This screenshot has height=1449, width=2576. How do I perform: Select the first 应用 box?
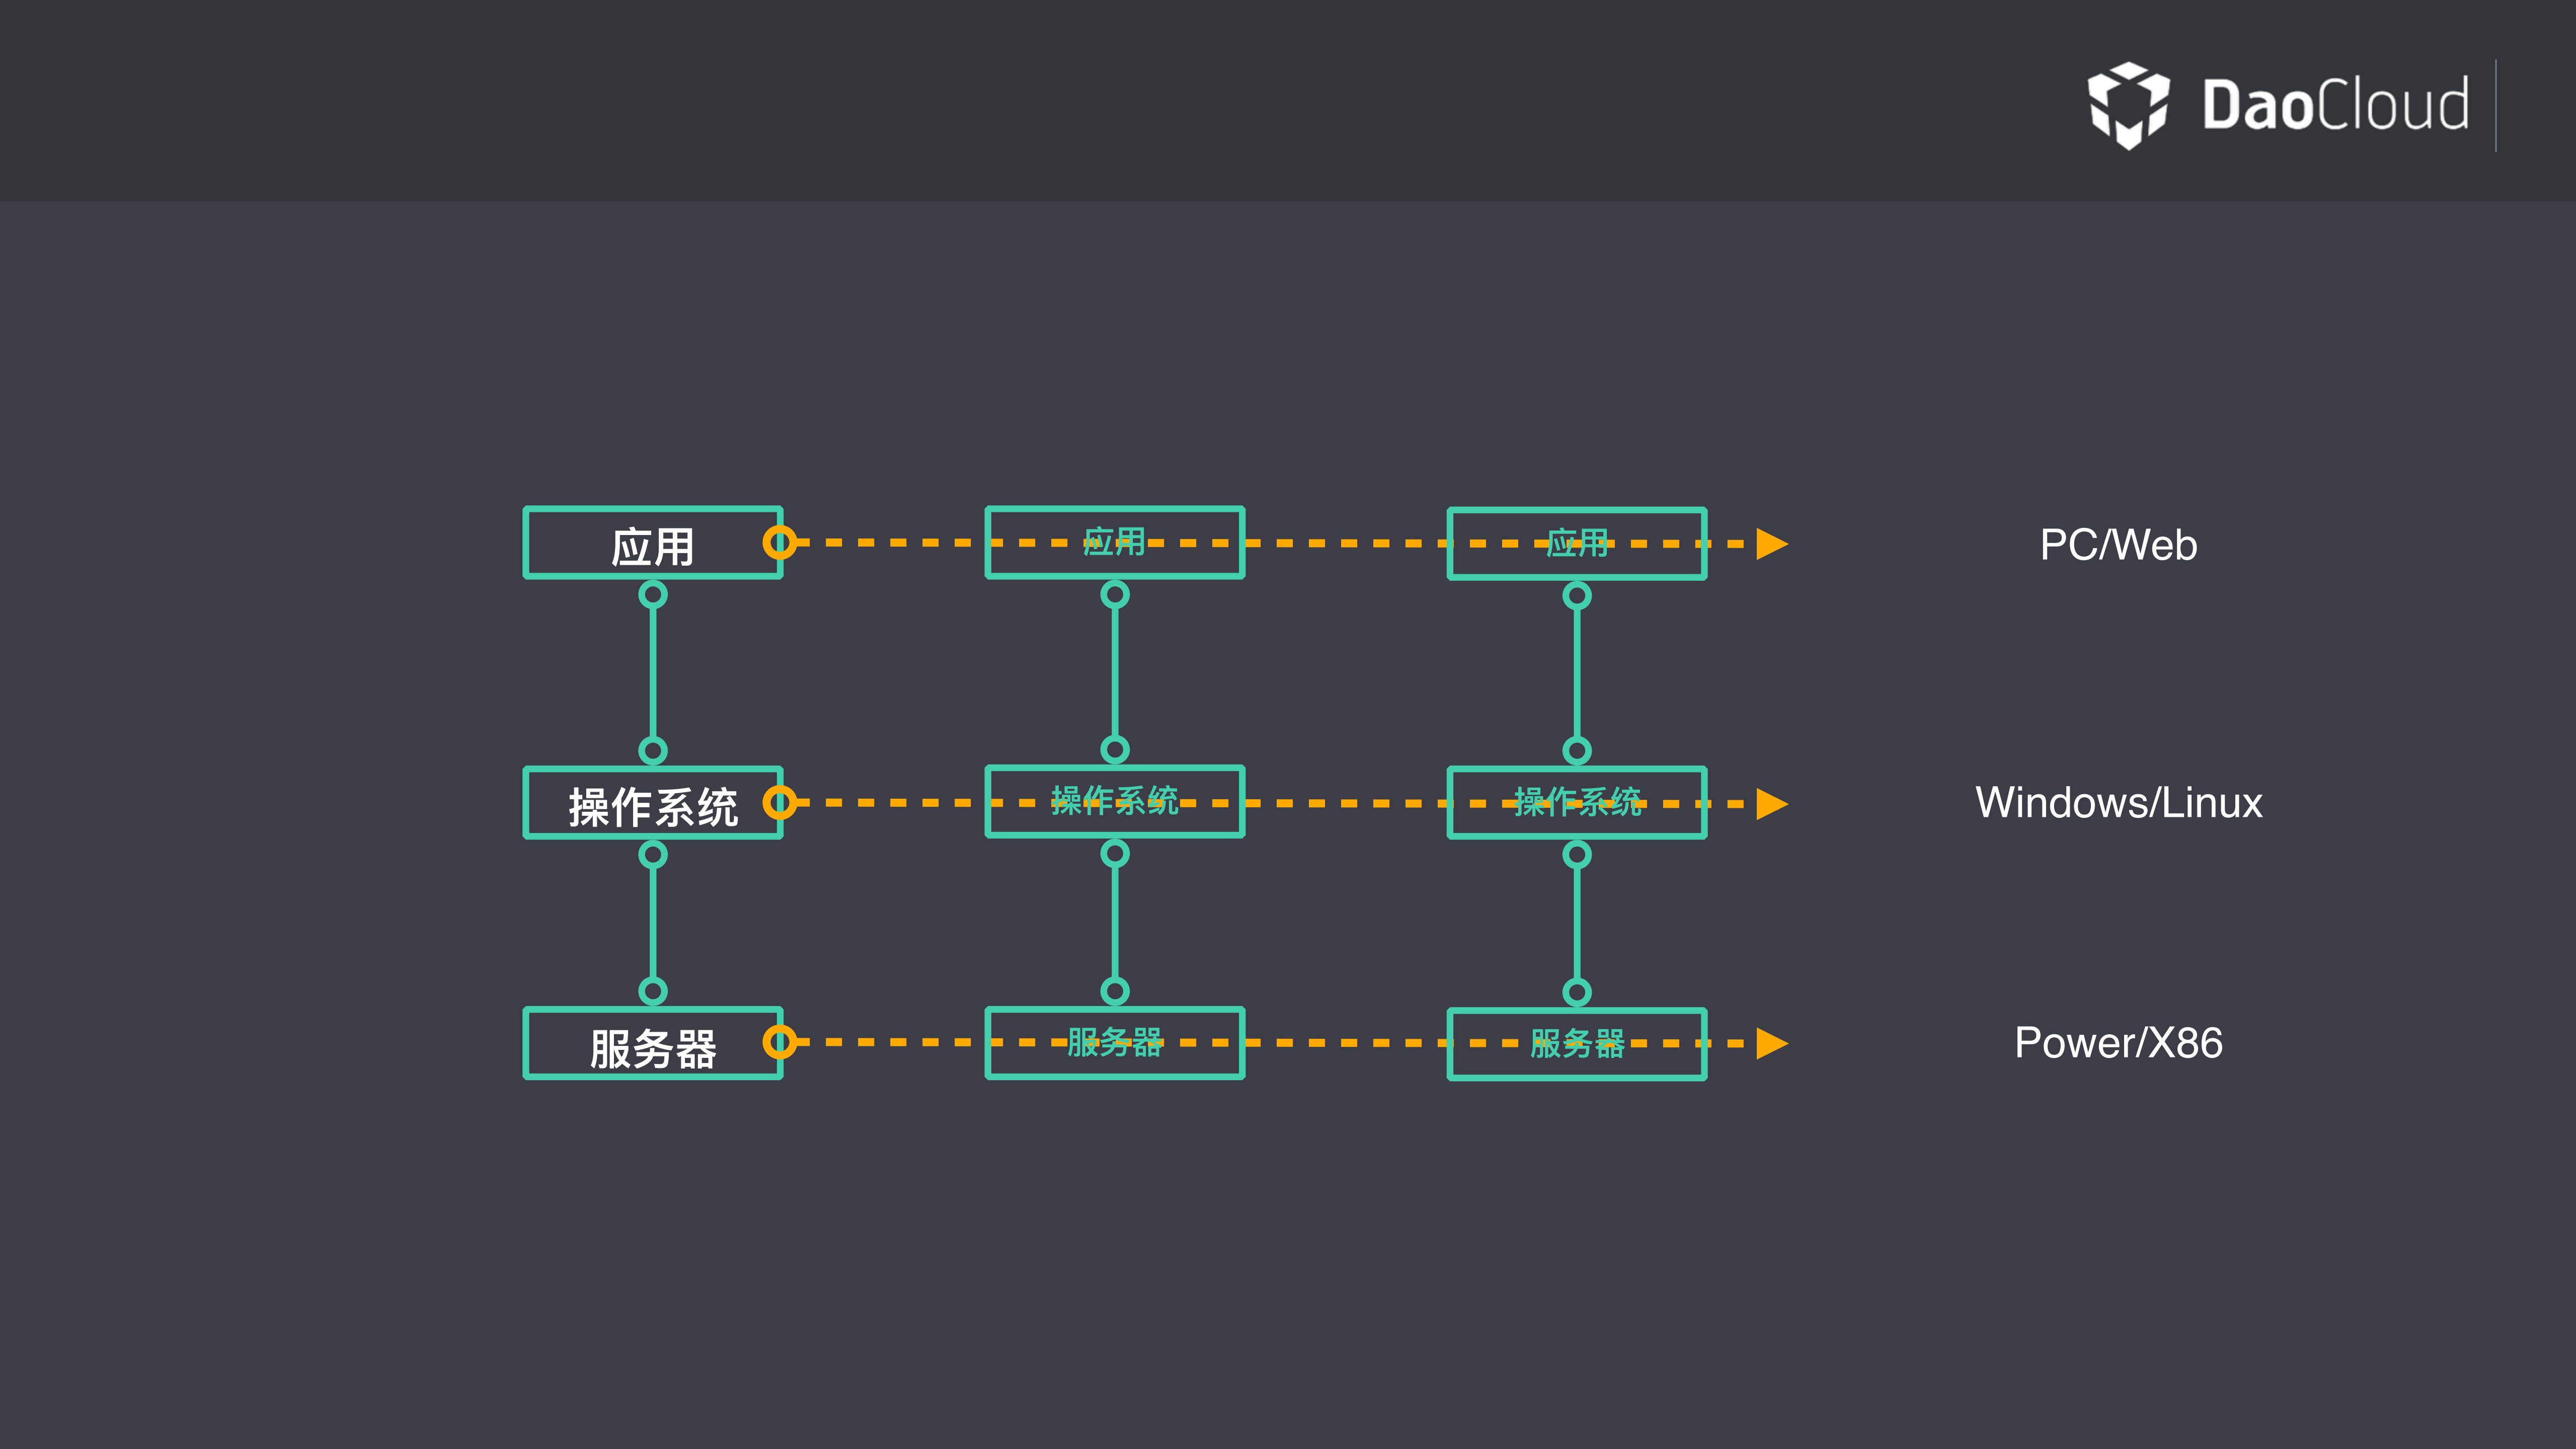tap(652, 543)
